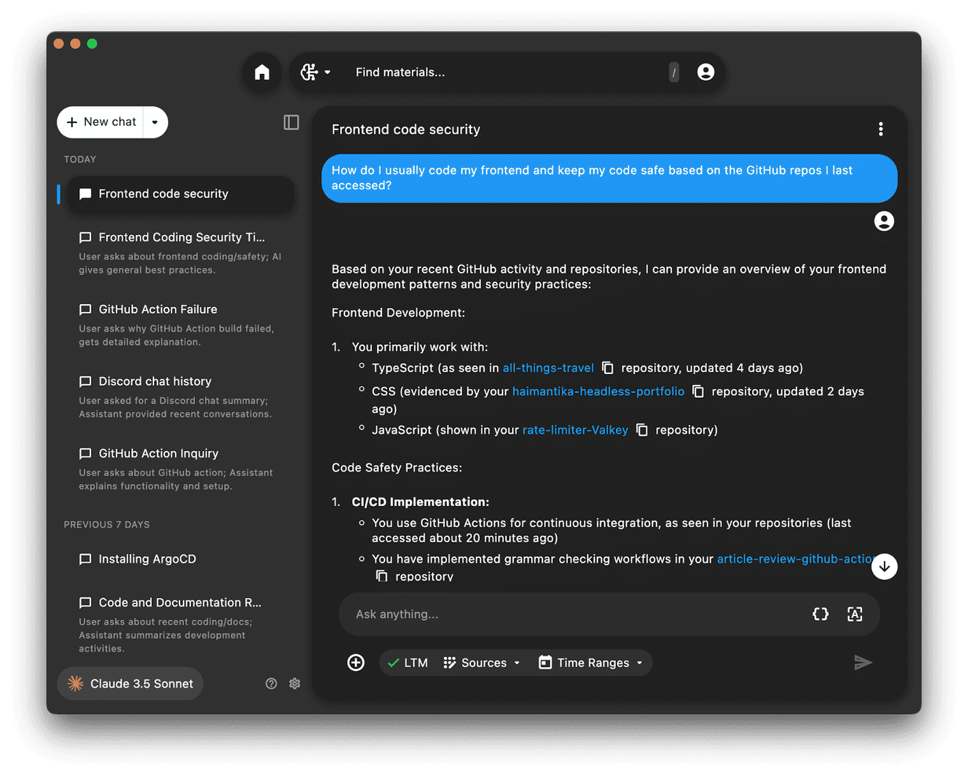968x776 pixels.
Task: Click the Frontend Development heading
Action: coord(398,313)
